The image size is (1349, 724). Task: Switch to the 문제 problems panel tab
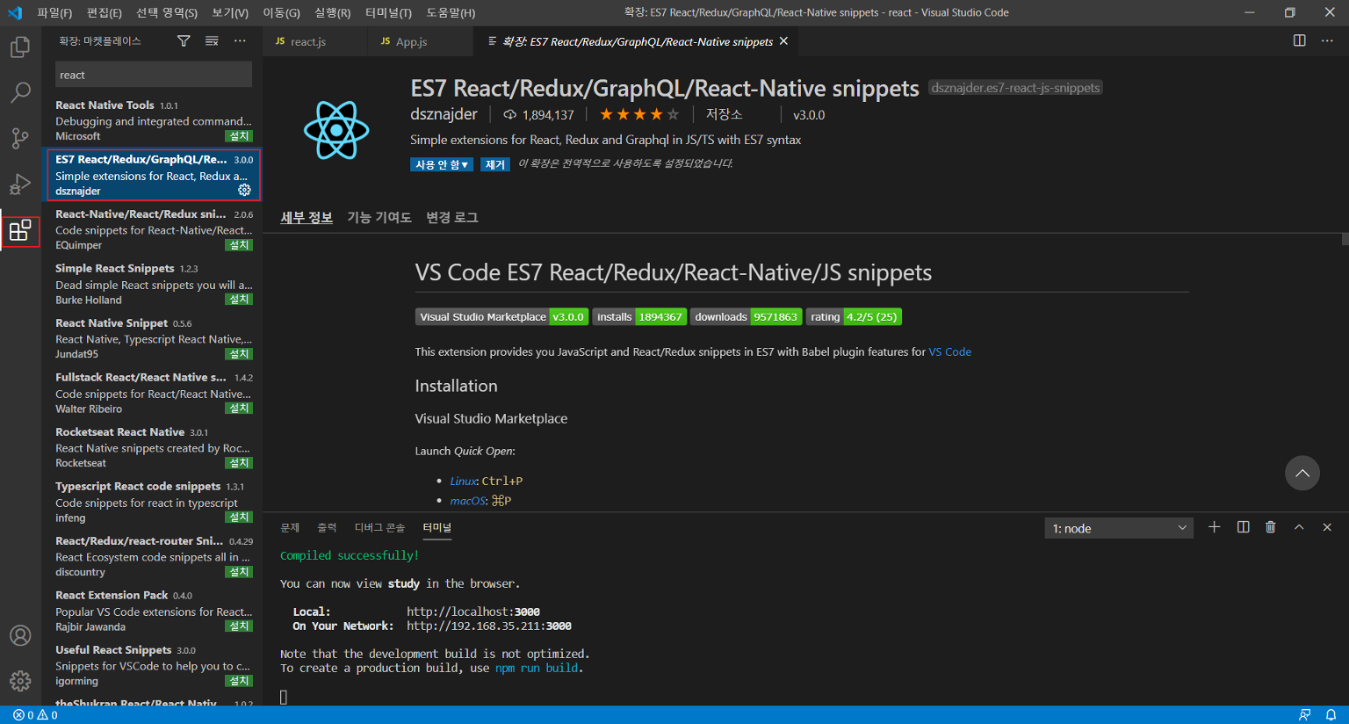(290, 527)
